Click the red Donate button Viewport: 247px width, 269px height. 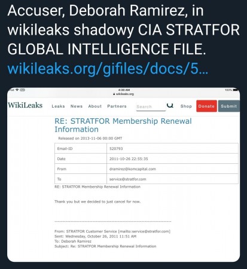206,106
